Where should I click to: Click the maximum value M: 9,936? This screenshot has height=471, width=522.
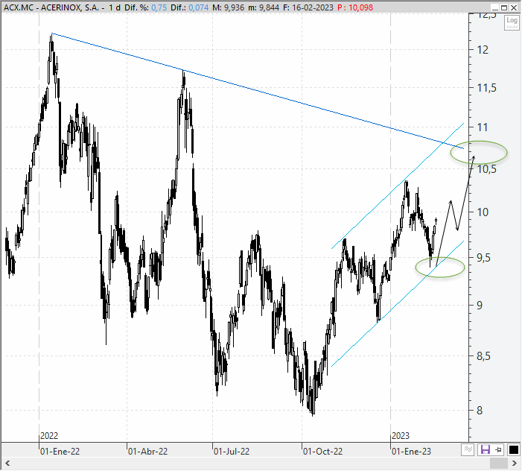point(228,7)
